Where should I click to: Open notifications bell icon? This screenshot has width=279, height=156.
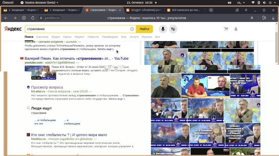coord(236,29)
